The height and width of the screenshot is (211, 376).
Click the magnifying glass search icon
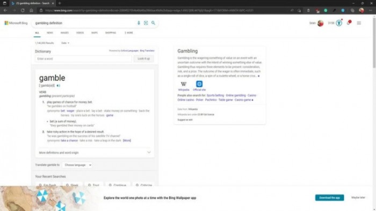click(153, 23)
